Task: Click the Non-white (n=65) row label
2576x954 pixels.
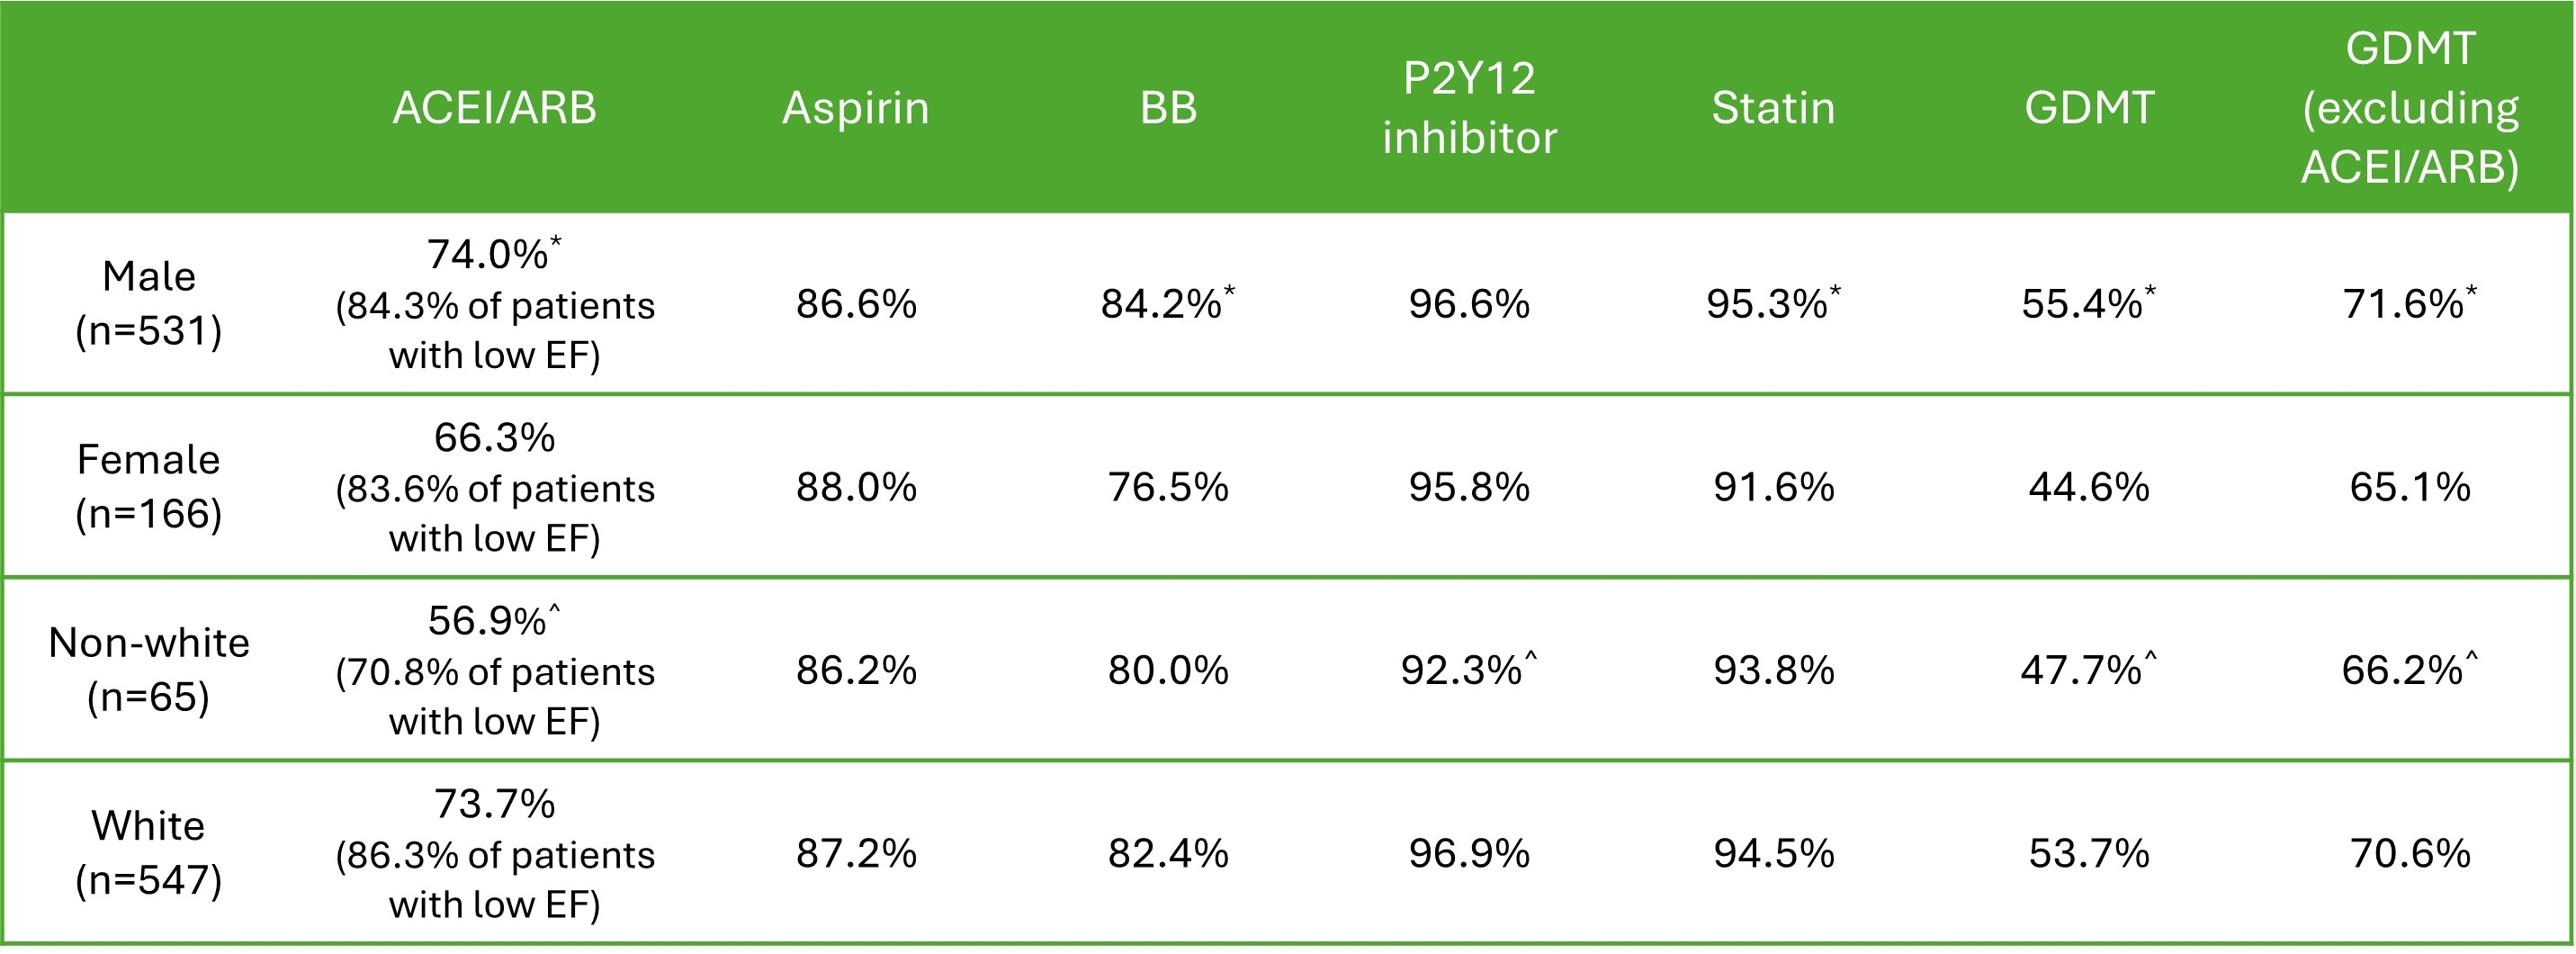Action: point(149,669)
